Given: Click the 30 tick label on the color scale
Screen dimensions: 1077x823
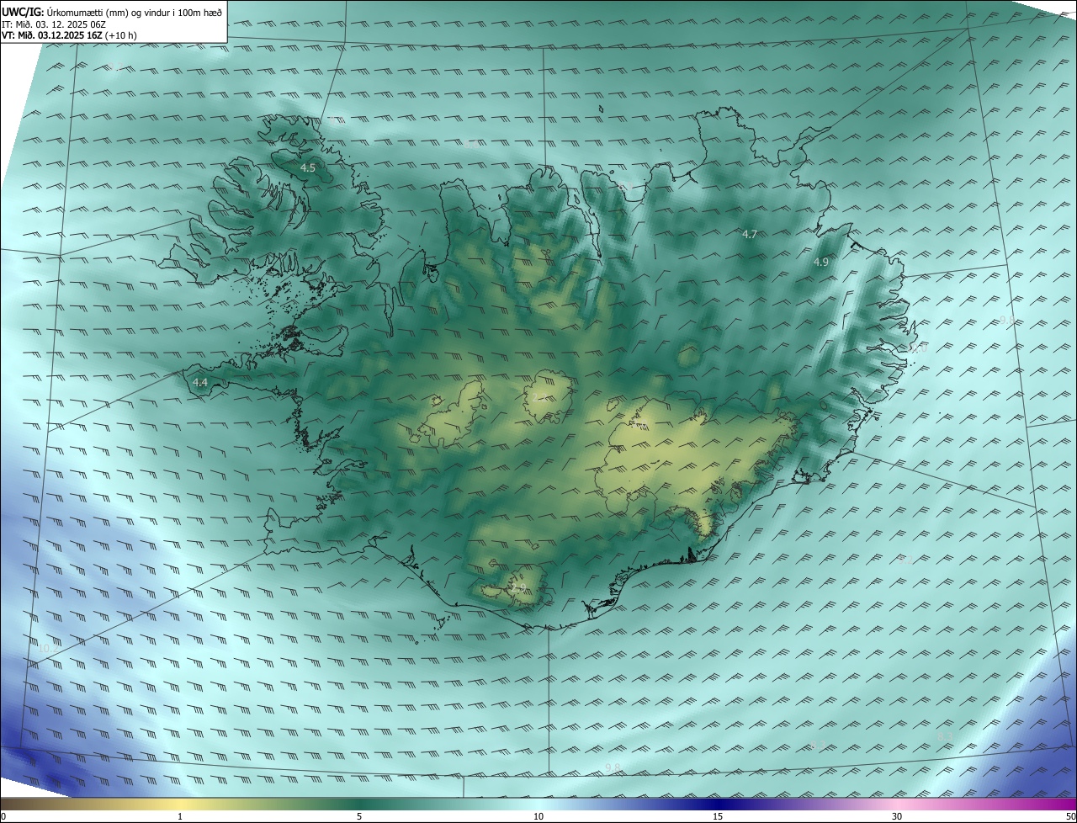Looking at the screenshot, I should 897,817.
